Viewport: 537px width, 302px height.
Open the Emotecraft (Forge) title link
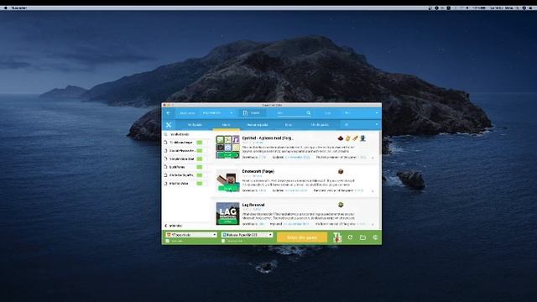258,171
